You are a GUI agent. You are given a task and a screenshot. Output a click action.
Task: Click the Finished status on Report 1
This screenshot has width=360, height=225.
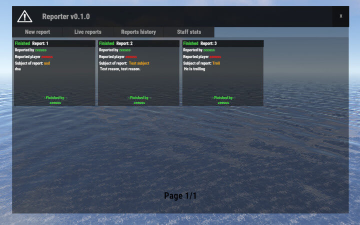coord(22,43)
